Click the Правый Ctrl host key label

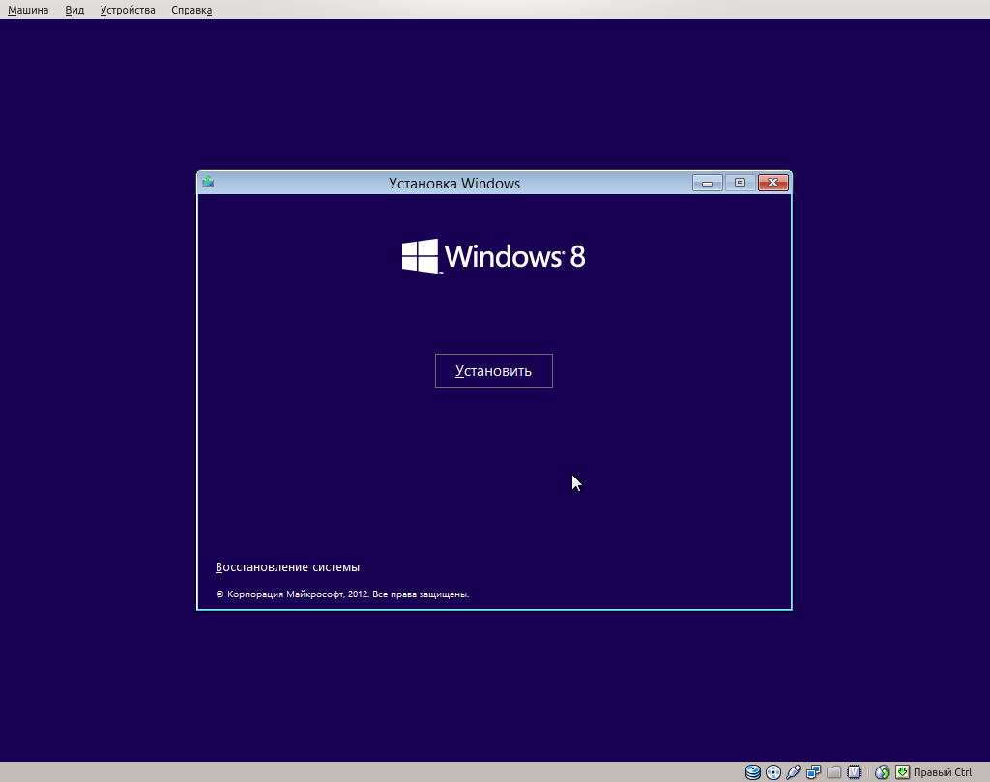click(x=941, y=770)
